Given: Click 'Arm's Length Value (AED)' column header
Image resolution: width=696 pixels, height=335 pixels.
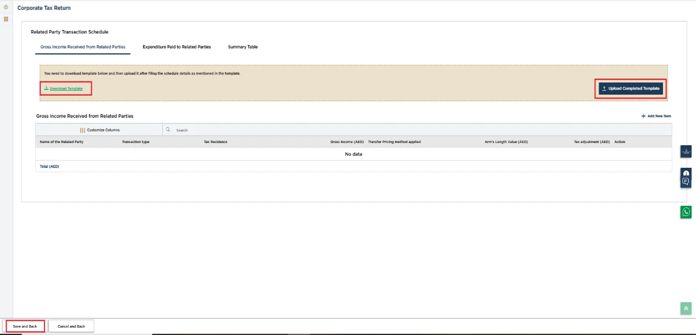Looking at the screenshot, I should point(506,142).
